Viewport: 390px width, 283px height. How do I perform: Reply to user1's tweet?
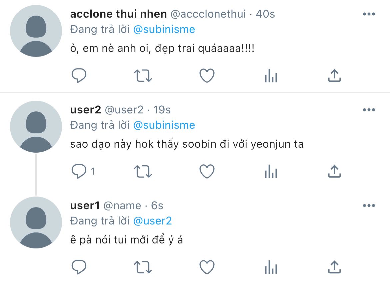(79, 267)
